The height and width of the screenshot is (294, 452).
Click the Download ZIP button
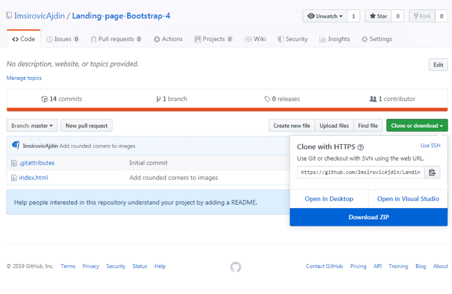pos(368,217)
